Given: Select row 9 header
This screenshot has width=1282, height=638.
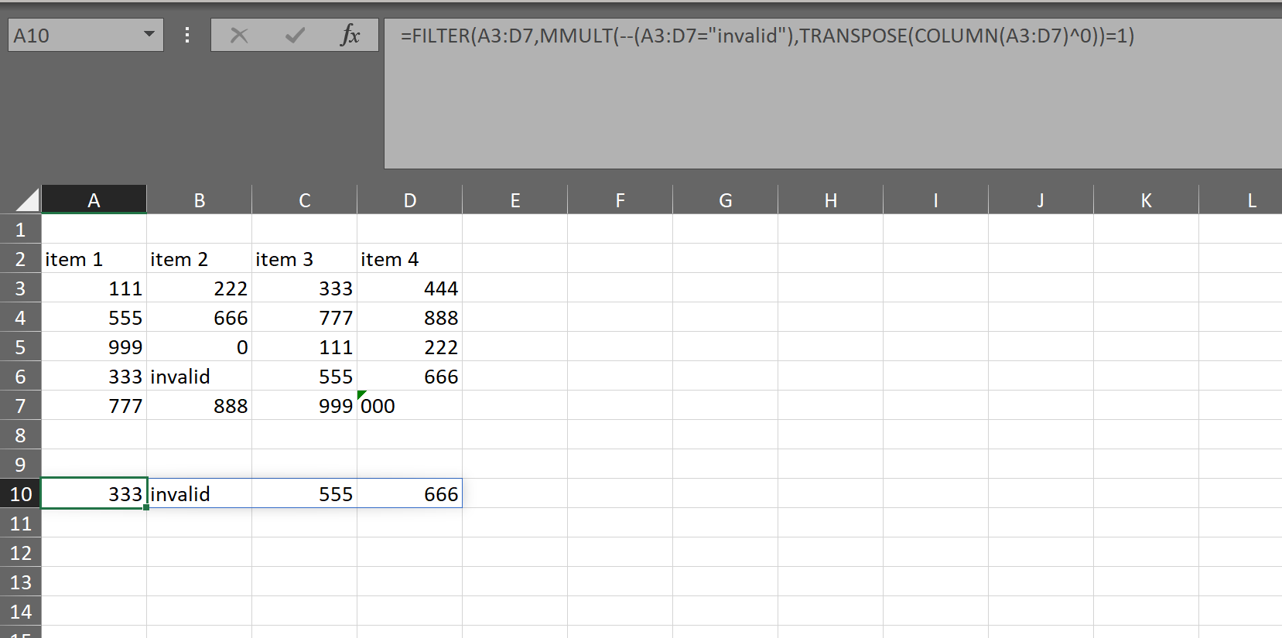Looking at the screenshot, I should tap(20, 464).
